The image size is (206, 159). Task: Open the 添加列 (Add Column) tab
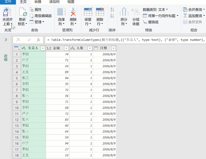(x=54, y=2)
